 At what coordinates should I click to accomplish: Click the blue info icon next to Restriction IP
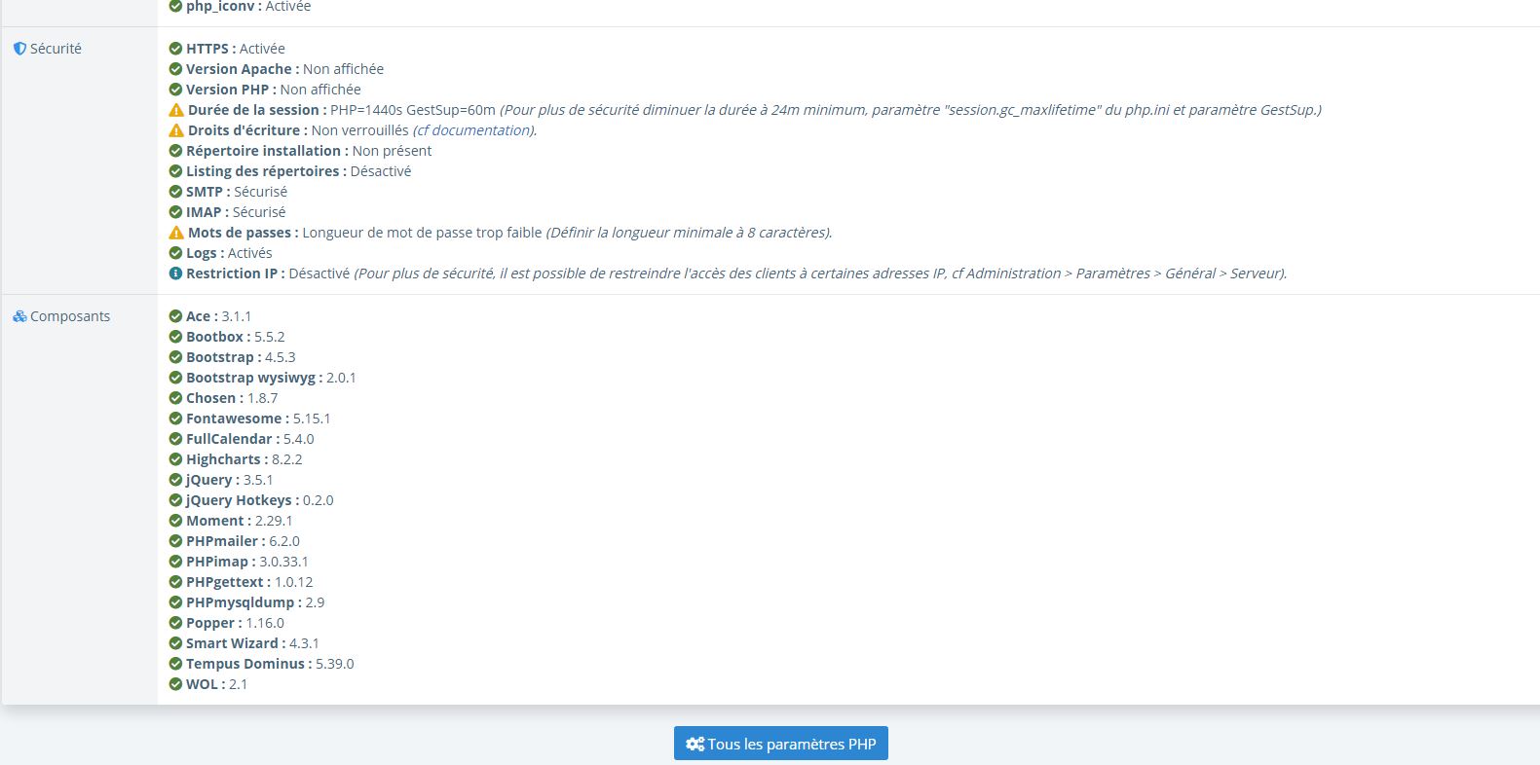(x=175, y=273)
